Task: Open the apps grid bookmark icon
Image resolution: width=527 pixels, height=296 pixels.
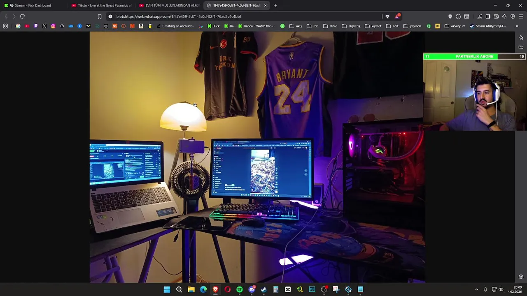Action: tap(5, 26)
